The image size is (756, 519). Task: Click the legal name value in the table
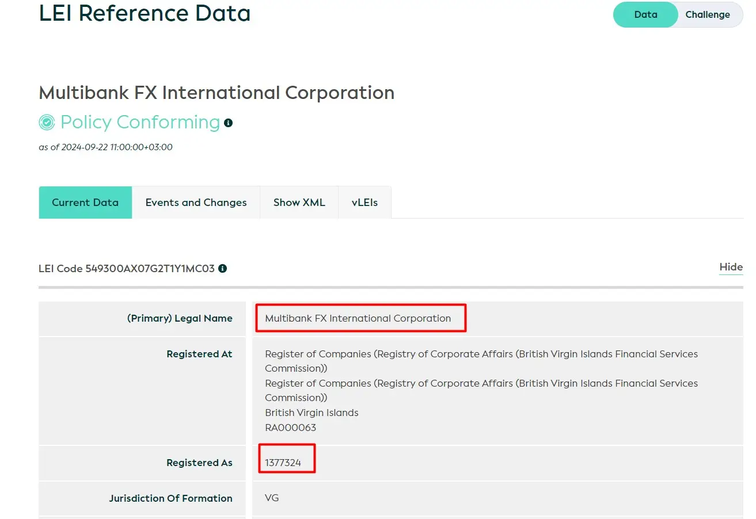point(358,318)
